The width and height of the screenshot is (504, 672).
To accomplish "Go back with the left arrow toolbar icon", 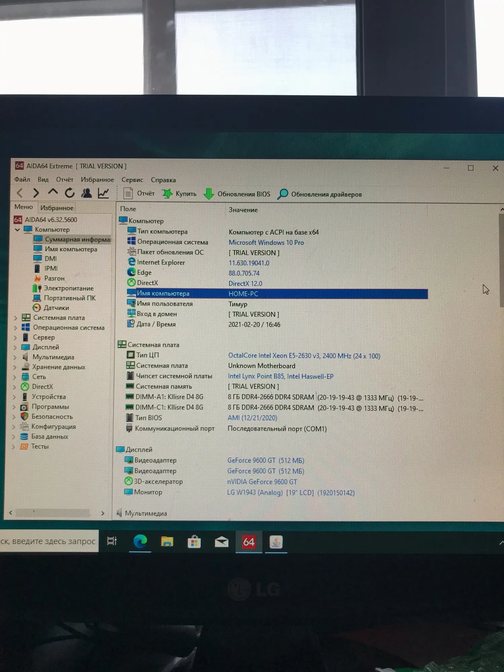I will tap(20, 193).
